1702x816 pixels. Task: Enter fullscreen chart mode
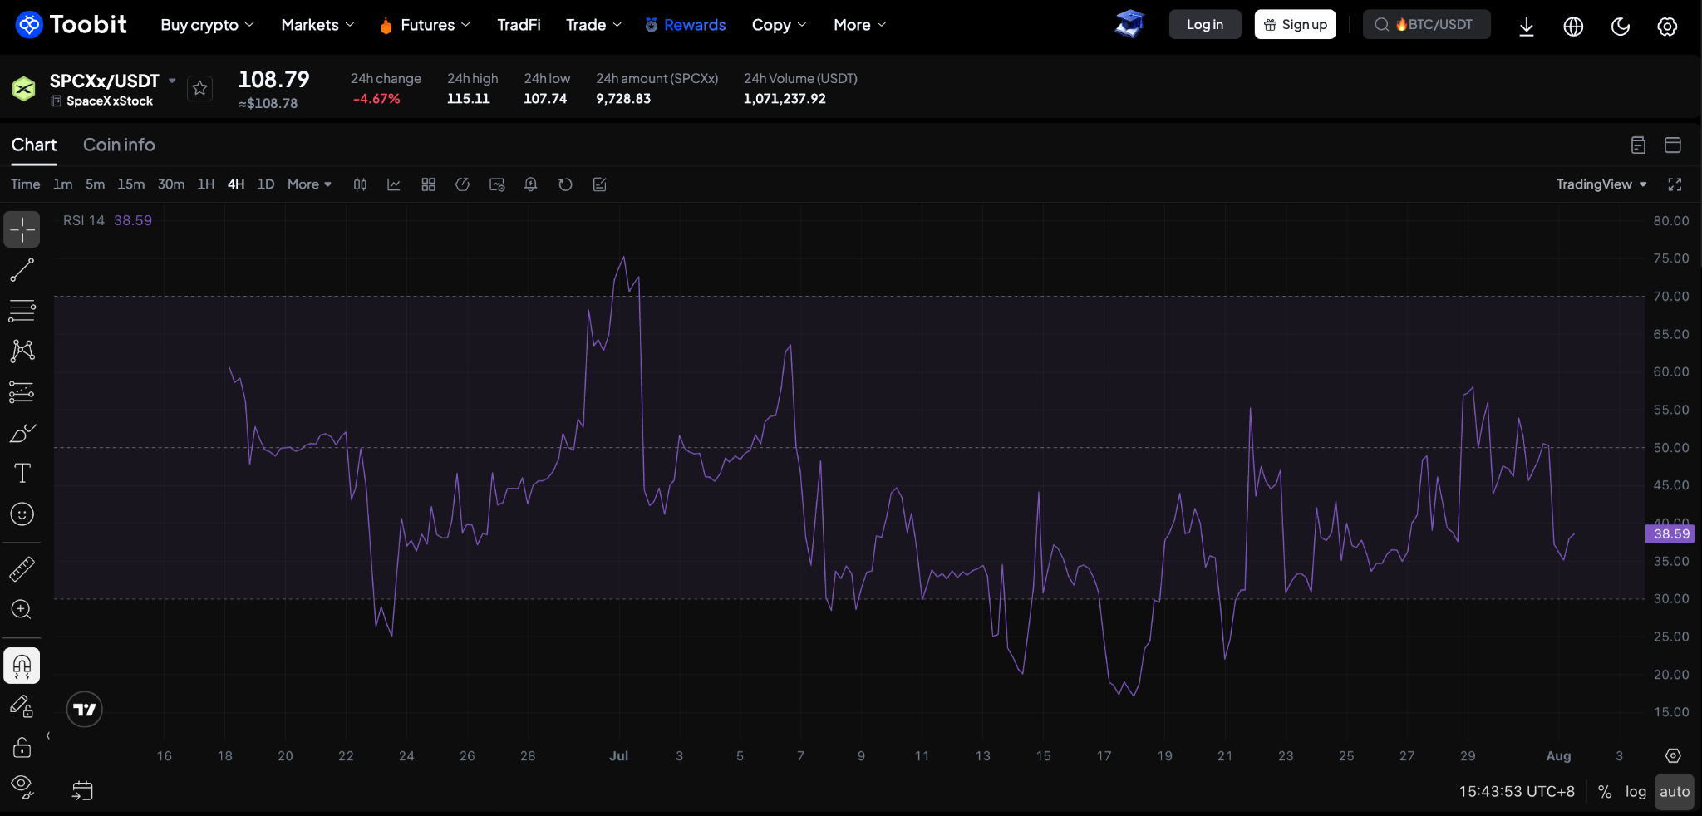[1675, 184]
